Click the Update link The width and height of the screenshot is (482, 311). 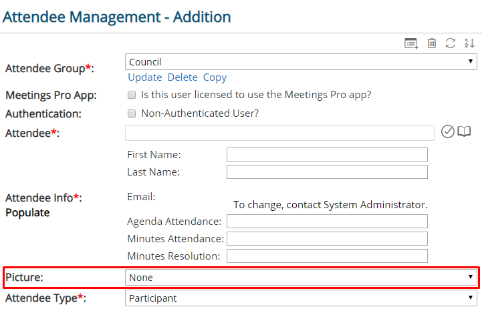[x=145, y=77]
